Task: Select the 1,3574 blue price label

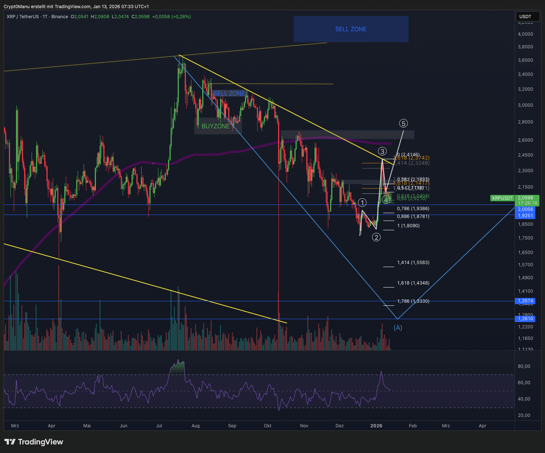Action: [525, 301]
